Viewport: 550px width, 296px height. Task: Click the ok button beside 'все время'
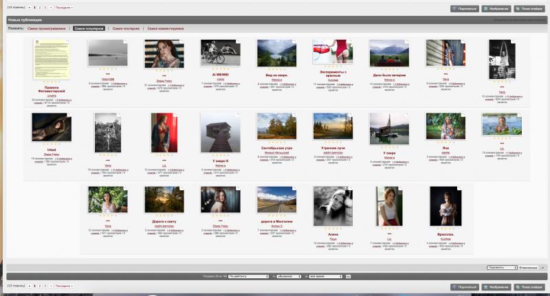click(348, 276)
